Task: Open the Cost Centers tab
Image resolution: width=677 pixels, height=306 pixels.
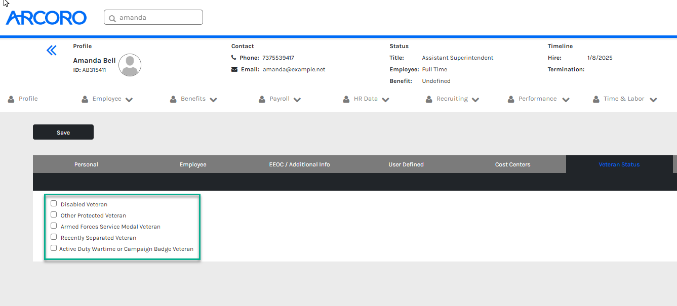Action: (x=513, y=164)
